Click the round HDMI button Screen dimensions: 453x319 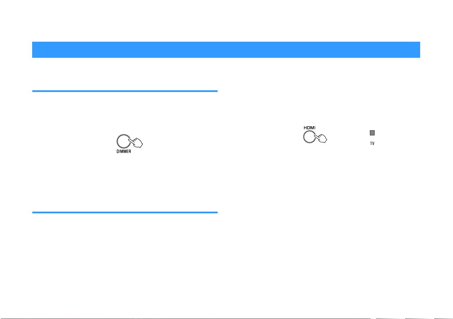point(310,137)
